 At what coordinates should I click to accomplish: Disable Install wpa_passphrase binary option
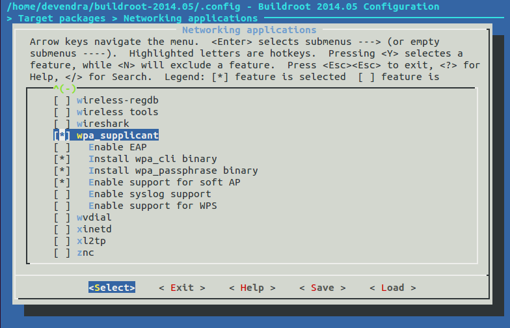point(62,171)
